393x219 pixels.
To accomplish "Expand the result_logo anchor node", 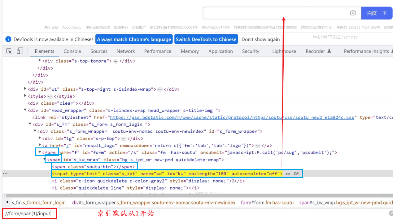I will [x=40, y=145].
